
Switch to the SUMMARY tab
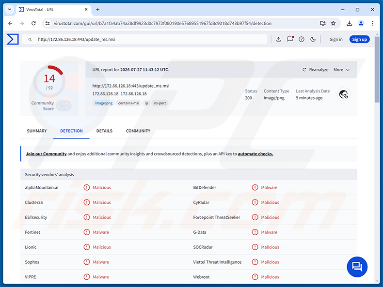tap(37, 131)
